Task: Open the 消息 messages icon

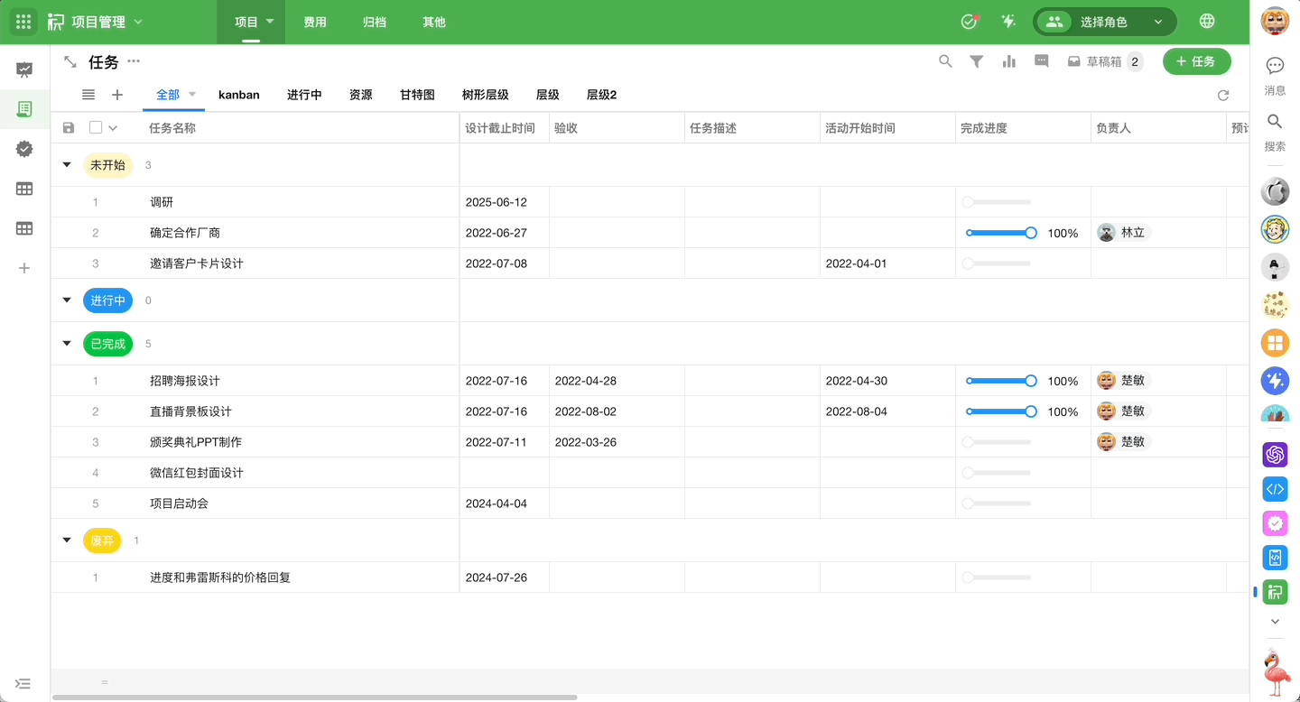Action: click(1275, 74)
